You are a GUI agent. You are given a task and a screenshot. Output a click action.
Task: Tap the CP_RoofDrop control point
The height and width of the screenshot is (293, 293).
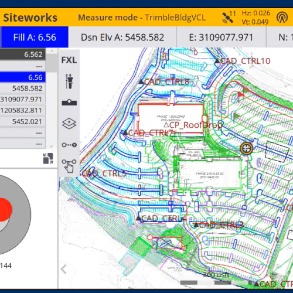166,125
